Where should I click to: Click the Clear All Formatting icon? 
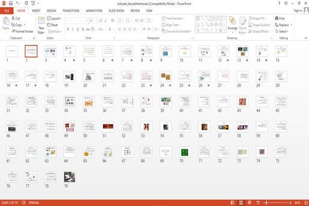coord(112,21)
